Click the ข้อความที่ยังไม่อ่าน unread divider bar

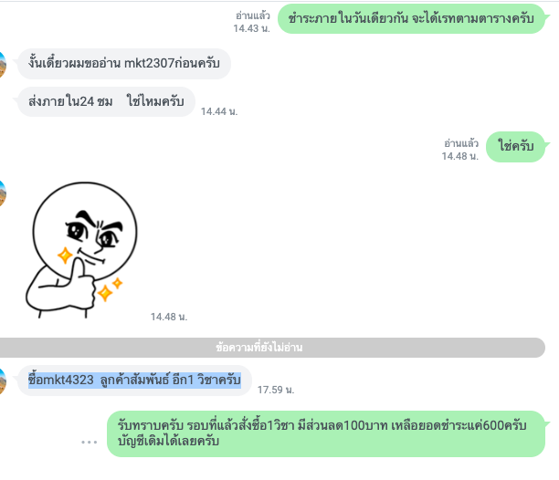[272, 347]
